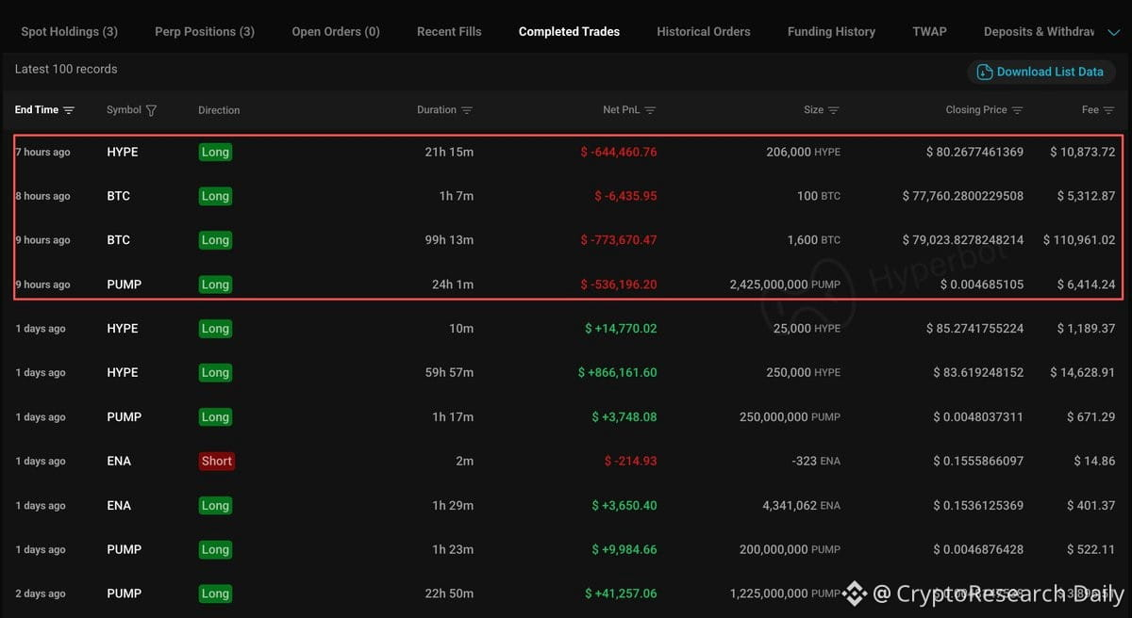This screenshot has width=1132, height=618.
Task: Click the Direction column header
Action: click(219, 110)
